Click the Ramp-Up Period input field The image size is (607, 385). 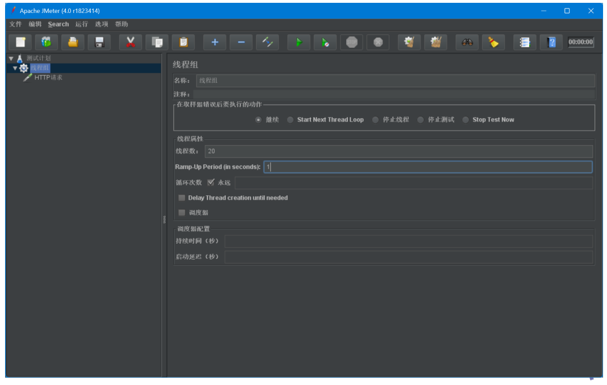coord(428,167)
